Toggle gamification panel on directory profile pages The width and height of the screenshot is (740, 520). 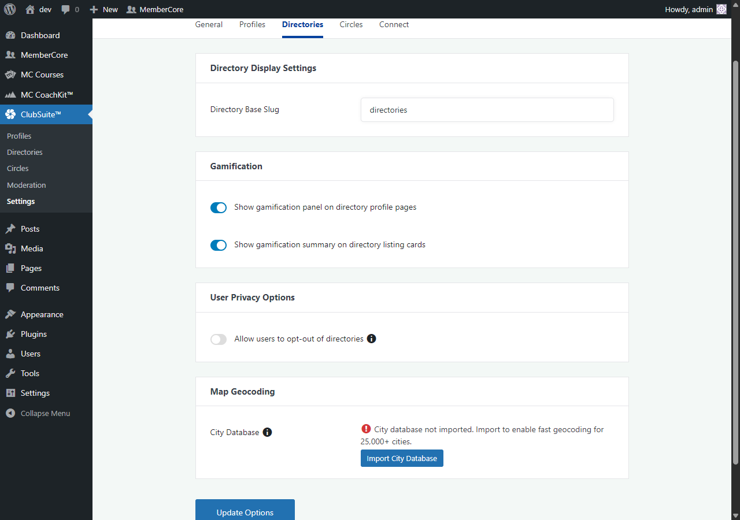tap(219, 207)
